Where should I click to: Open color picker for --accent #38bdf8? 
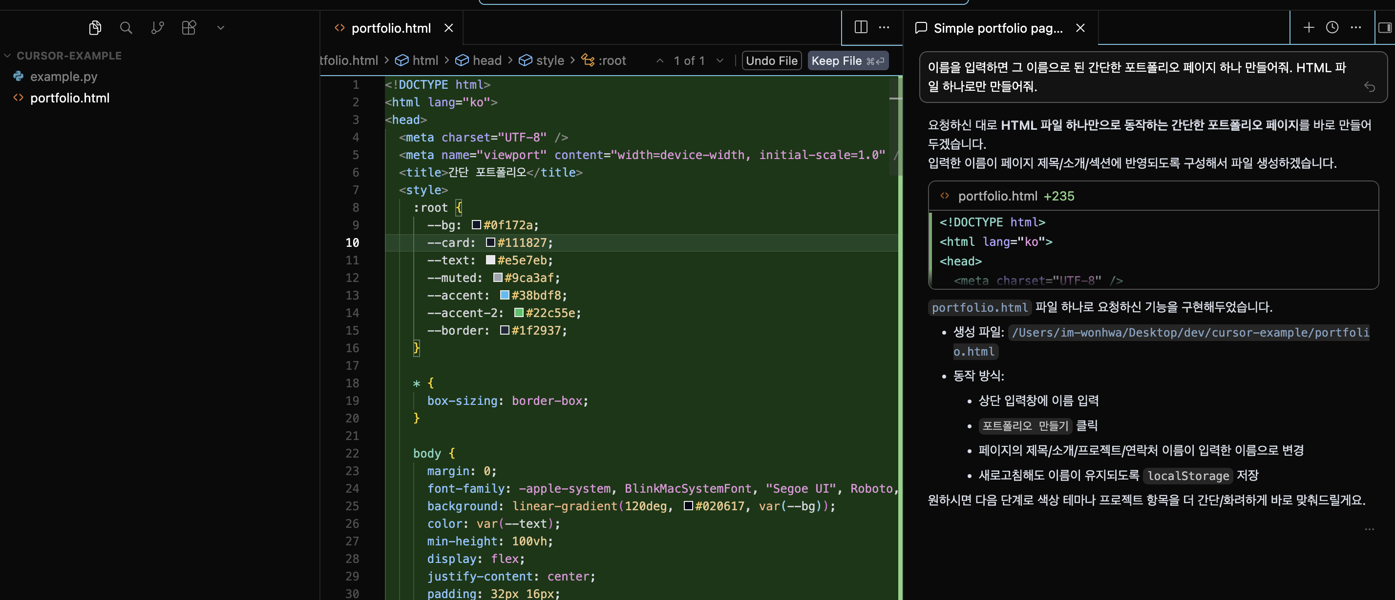pyautogui.click(x=505, y=295)
